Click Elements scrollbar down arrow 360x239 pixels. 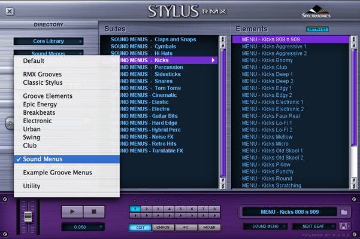(354, 180)
